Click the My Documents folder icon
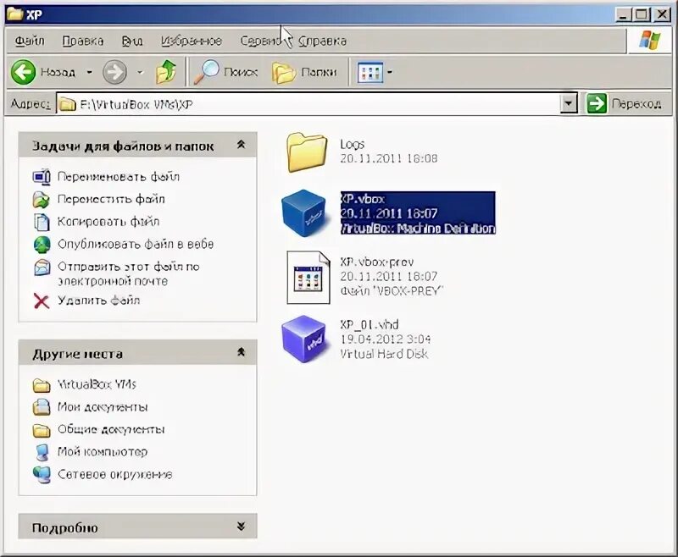The width and height of the screenshot is (678, 557). [42, 407]
